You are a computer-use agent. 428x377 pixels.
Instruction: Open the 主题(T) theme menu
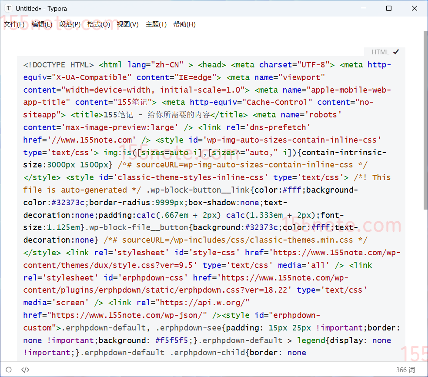click(x=156, y=24)
